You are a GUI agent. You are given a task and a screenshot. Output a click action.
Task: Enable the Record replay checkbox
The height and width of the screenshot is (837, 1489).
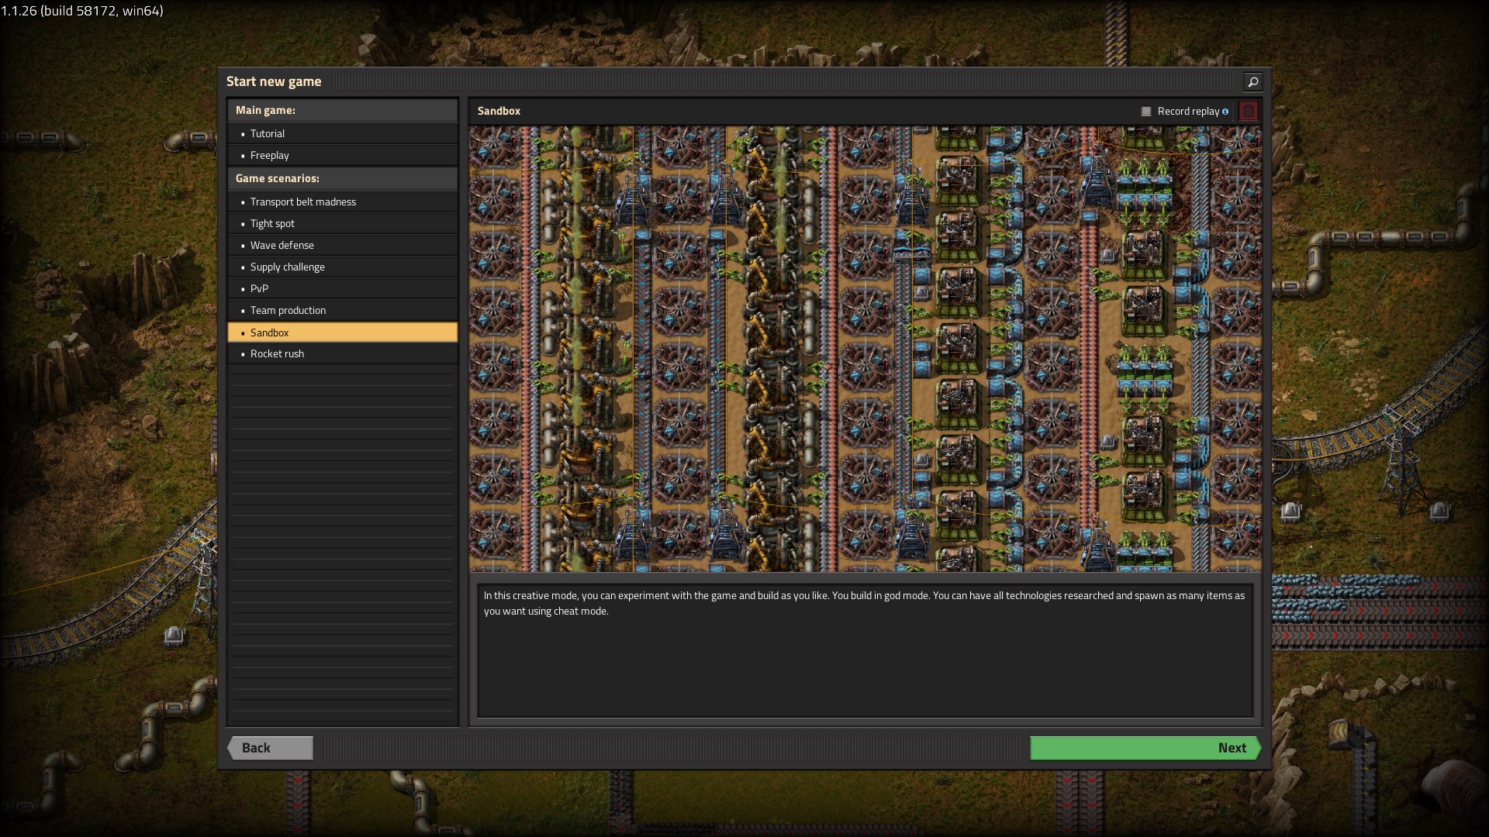[1146, 112]
